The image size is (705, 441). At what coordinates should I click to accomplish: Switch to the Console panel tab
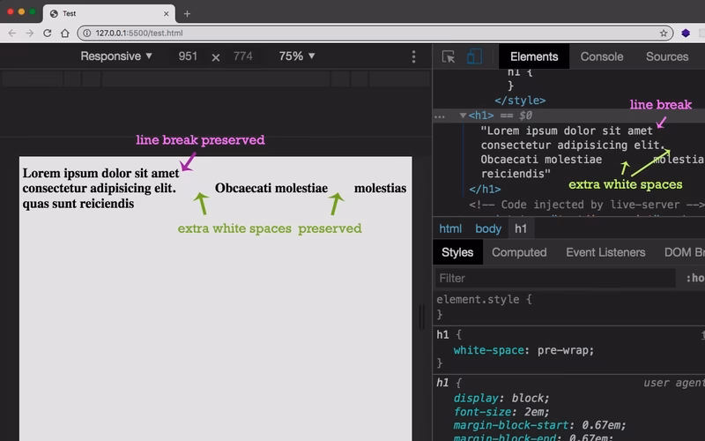[602, 56]
